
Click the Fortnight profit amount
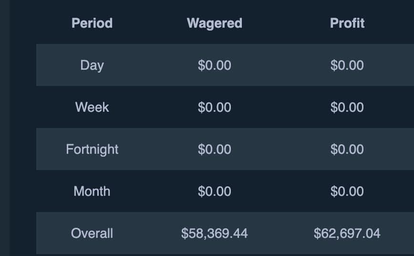point(347,149)
